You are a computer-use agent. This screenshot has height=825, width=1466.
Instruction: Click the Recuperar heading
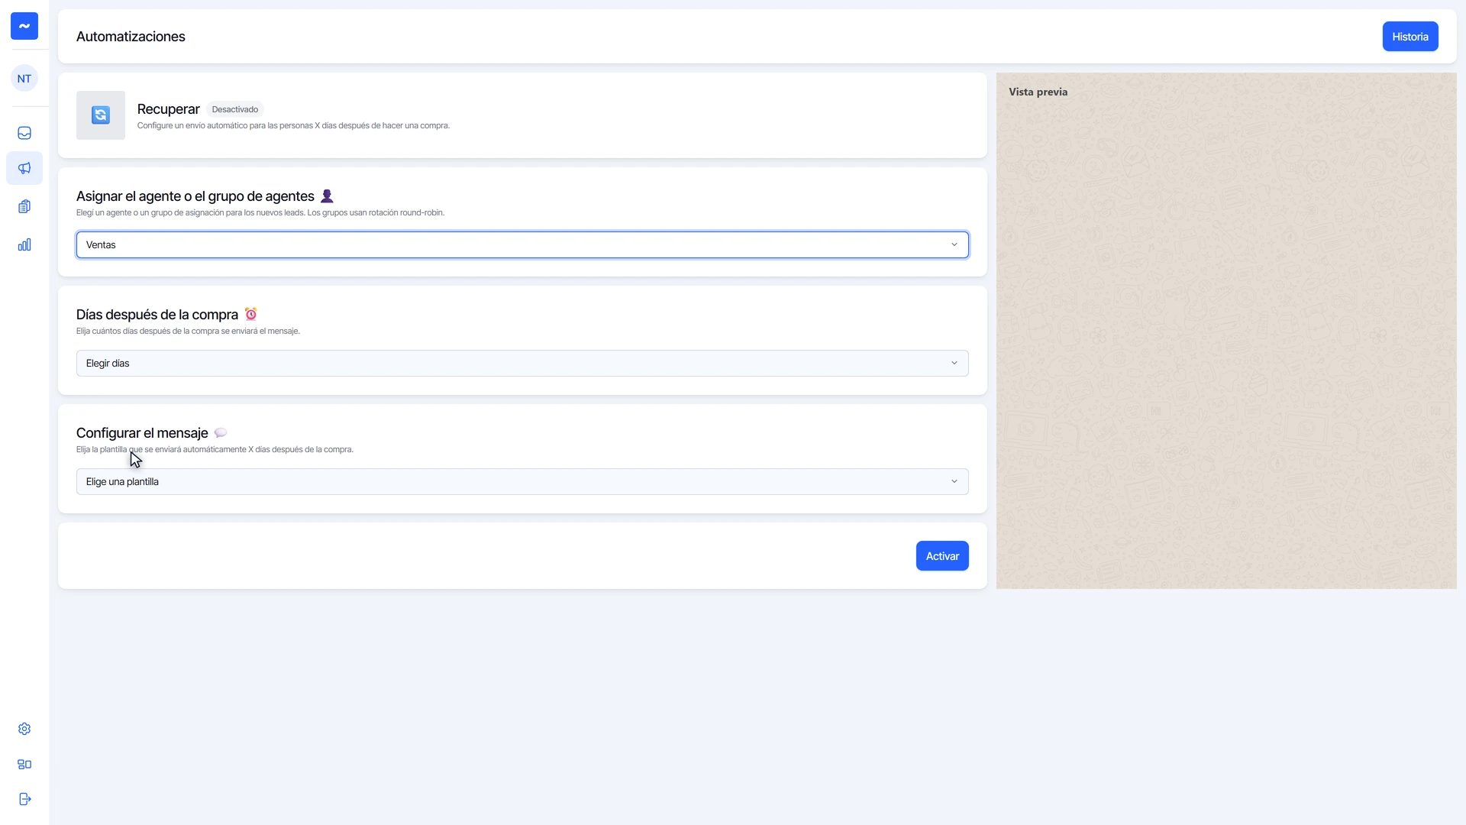click(168, 109)
